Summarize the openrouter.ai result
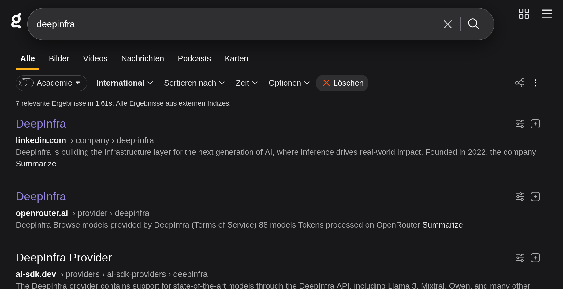Image resolution: width=563 pixels, height=289 pixels. [x=442, y=225]
